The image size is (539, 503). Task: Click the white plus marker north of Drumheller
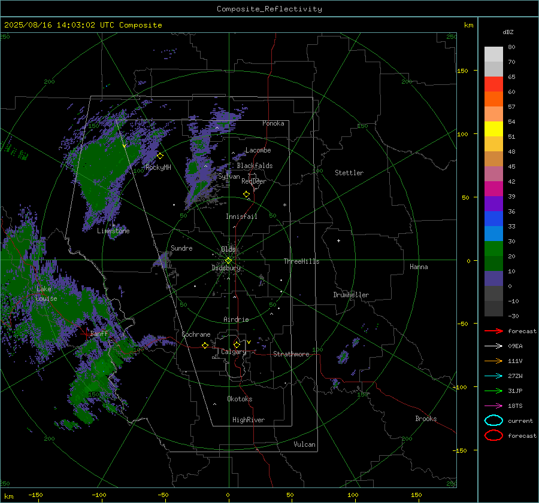pos(338,240)
